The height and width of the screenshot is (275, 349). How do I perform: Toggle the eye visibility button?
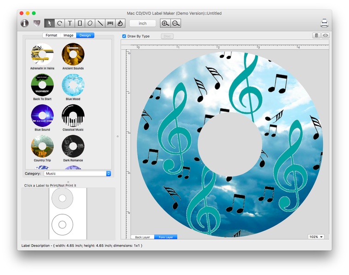[x=325, y=35]
